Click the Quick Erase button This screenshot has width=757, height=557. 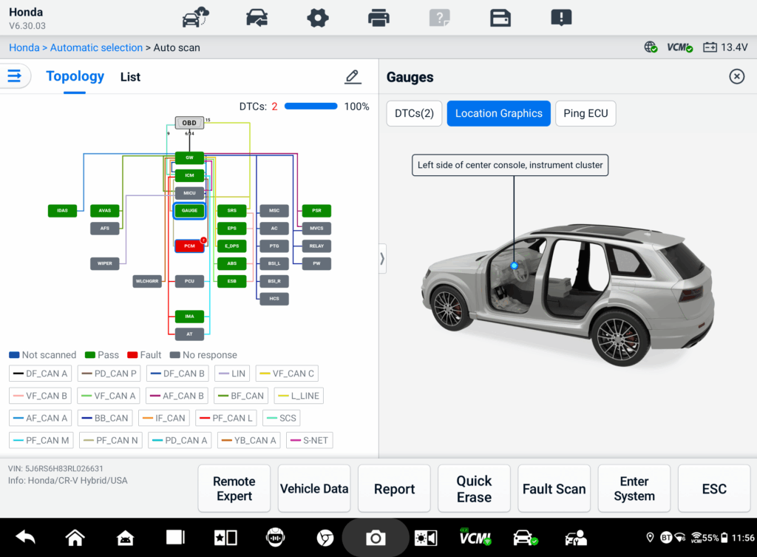(474, 489)
